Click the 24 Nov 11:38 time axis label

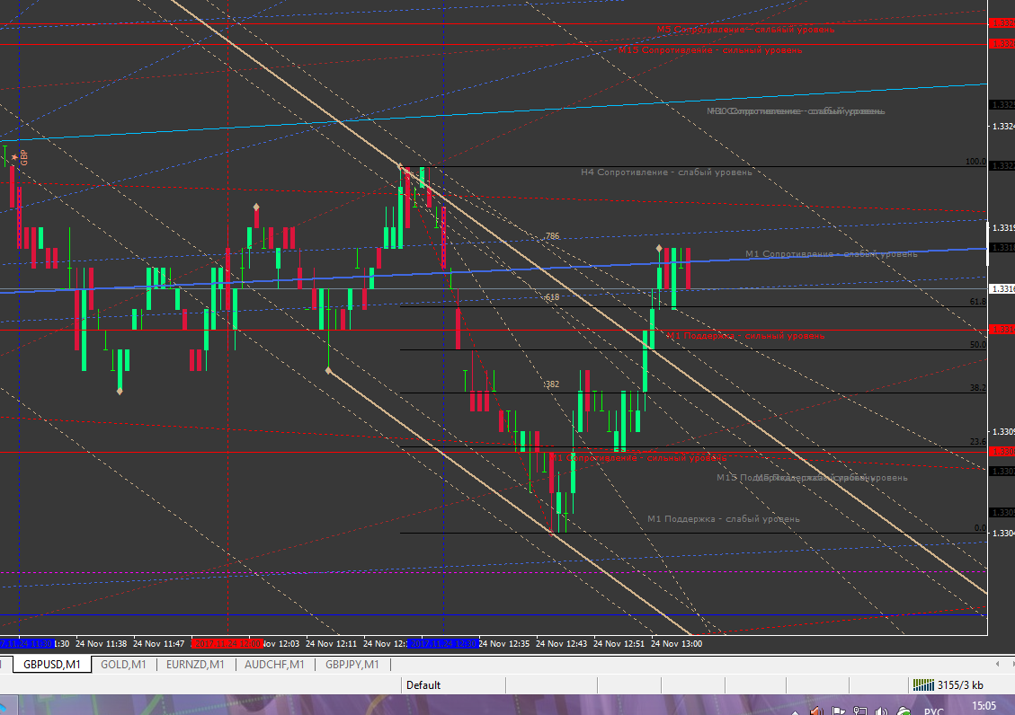tap(101, 644)
